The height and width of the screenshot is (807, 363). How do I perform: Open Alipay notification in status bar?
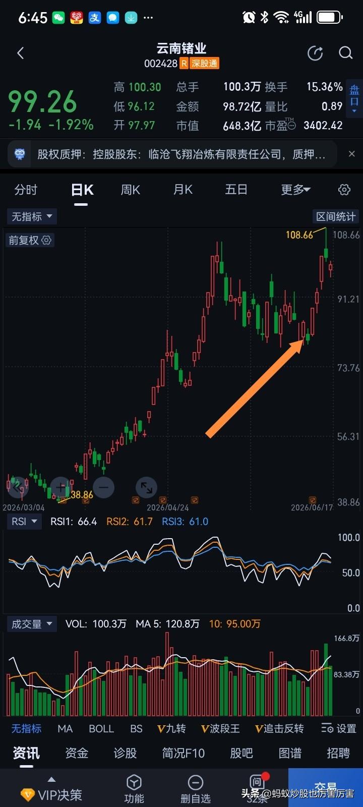(x=95, y=18)
